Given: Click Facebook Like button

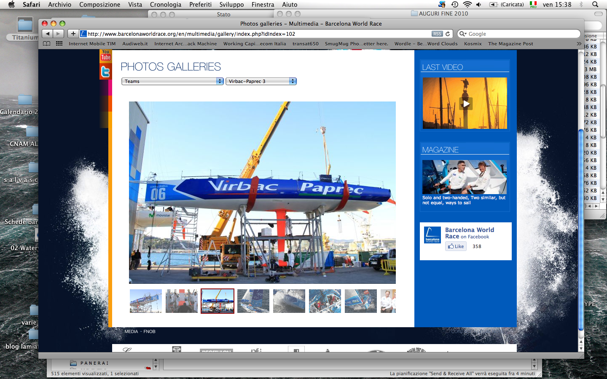Looking at the screenshot, I should 456,246.
